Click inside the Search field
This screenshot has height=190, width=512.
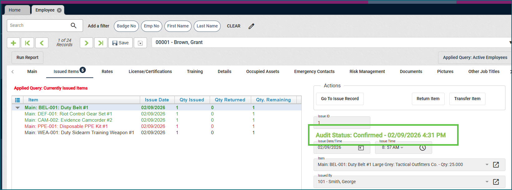[x=37, y=26]
